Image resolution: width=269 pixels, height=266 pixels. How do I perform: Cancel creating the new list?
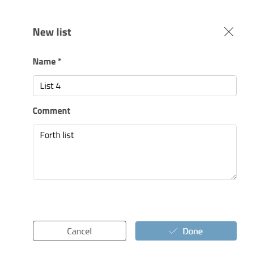(x=79, y=231)
